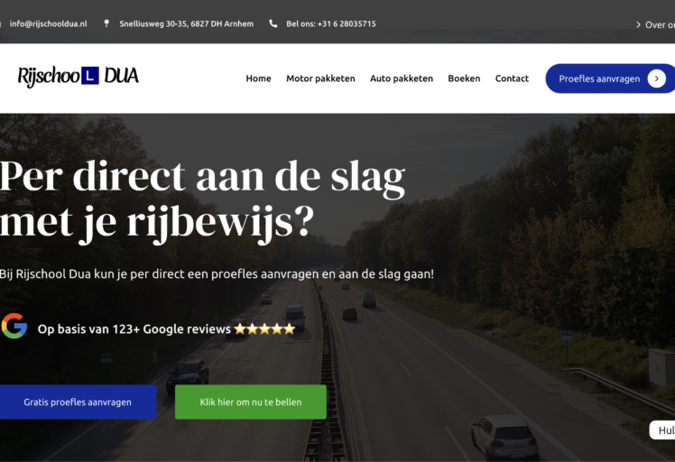Click Gratis proefles aanvragen button
The width and height of the screenshot is (675, 462).
[78, 402]
